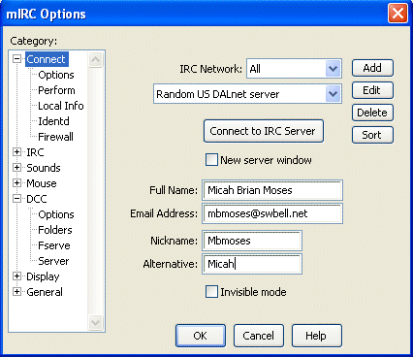The image size is (413, 357).
Task: Select Fserve under DCC
Action: [x=54, y=245]
